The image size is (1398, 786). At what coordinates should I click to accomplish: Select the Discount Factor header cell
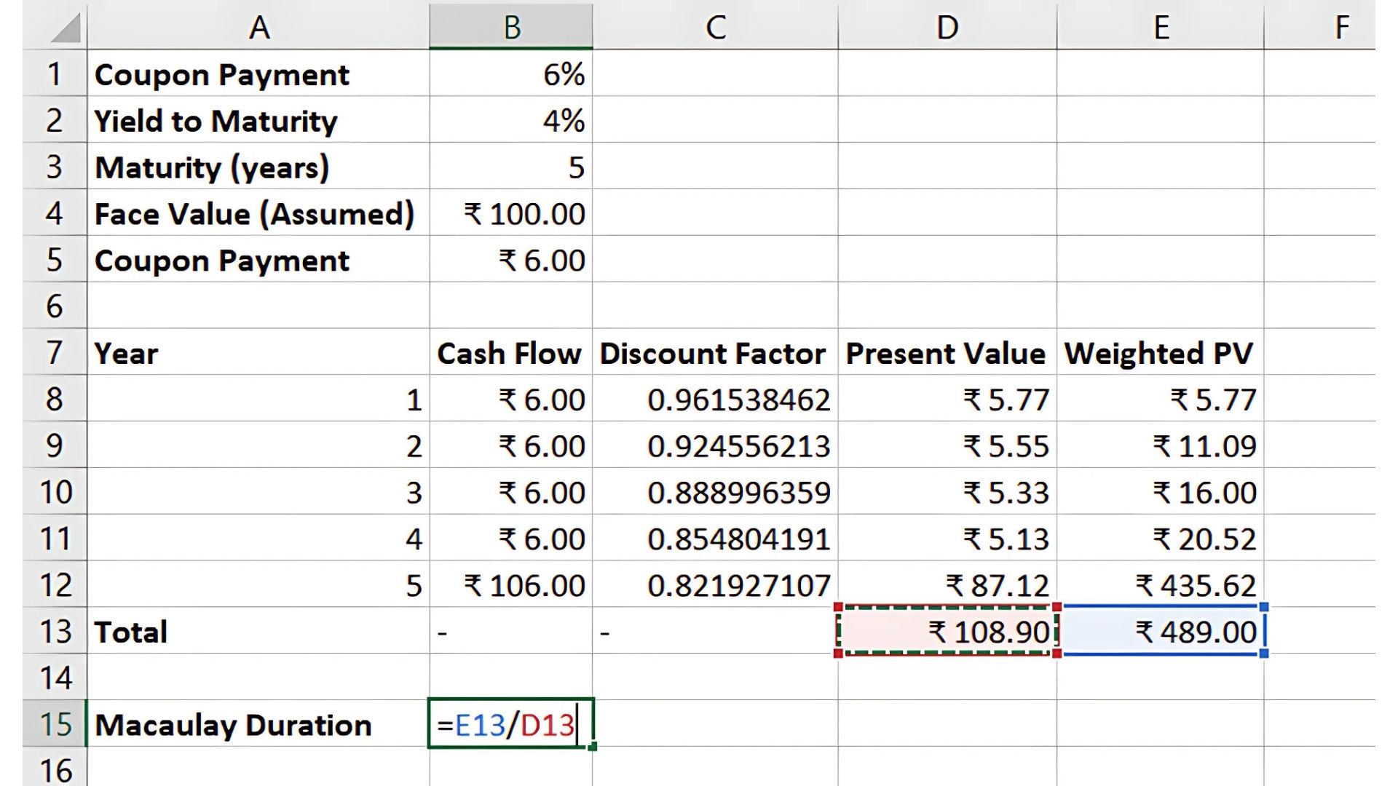714,353
